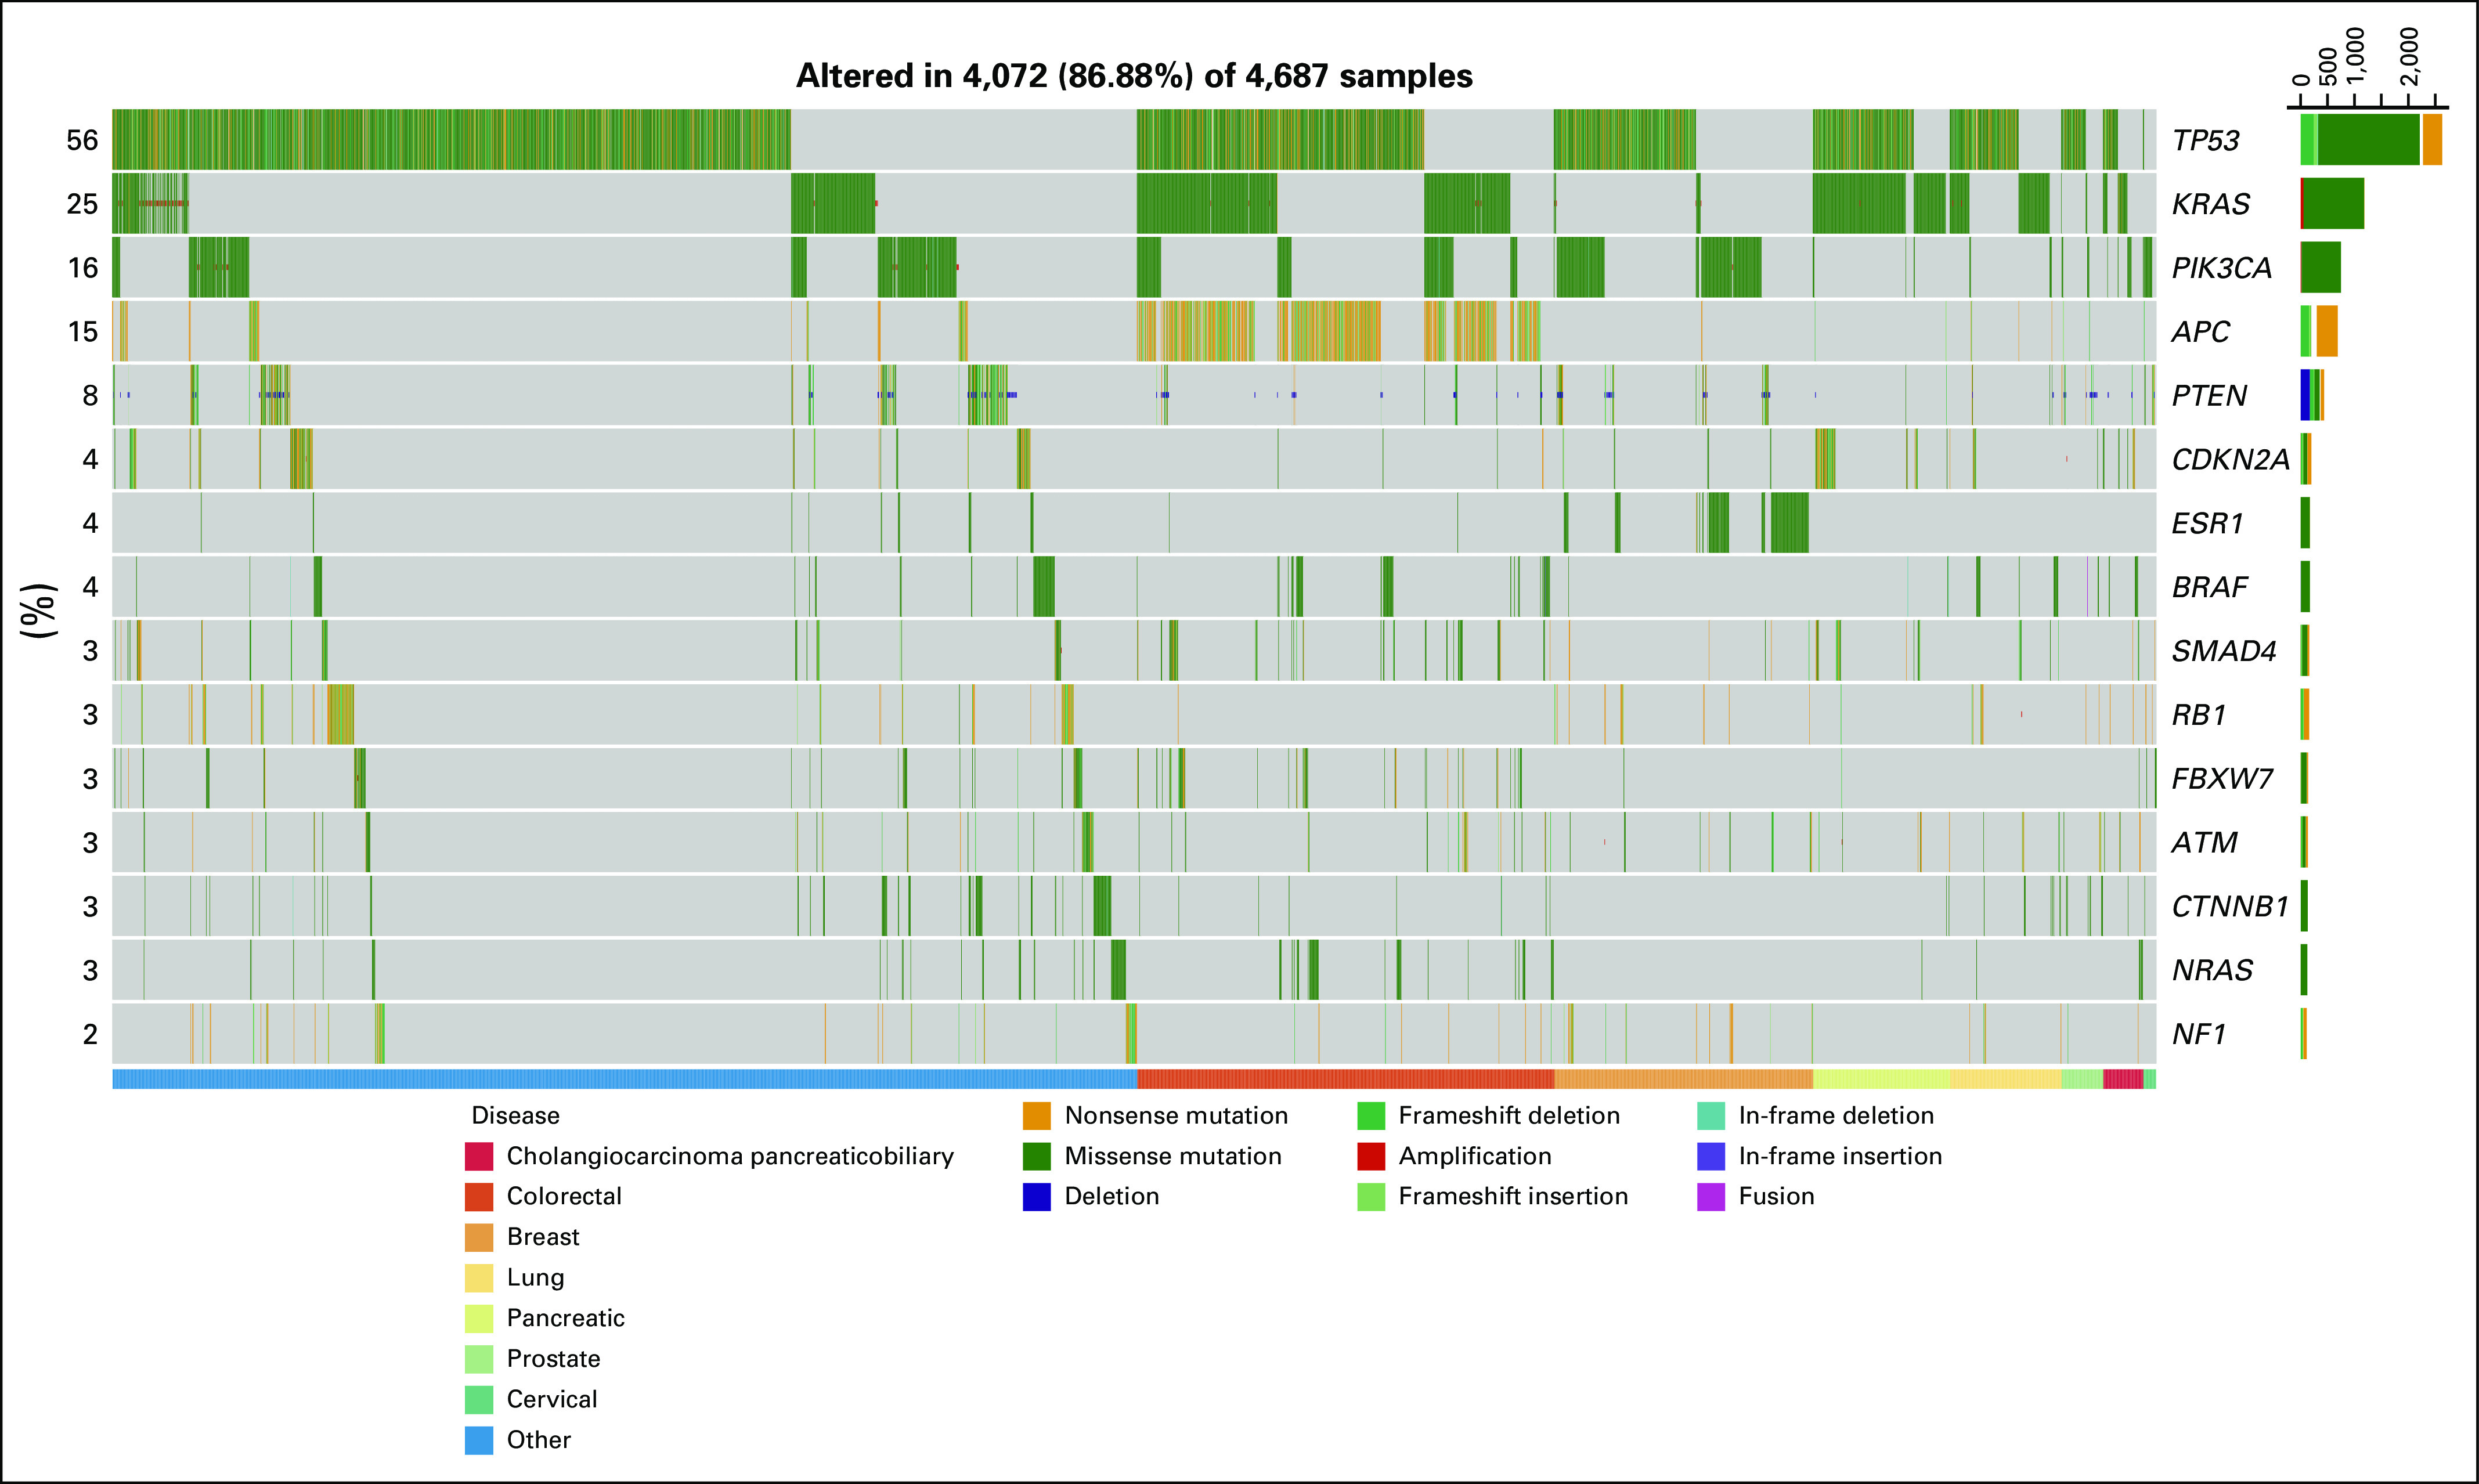The height and width of the screenshot is (1484, 2479).
Task: Click the 'Colorectal' legend text
Action: click(564, 1196)
